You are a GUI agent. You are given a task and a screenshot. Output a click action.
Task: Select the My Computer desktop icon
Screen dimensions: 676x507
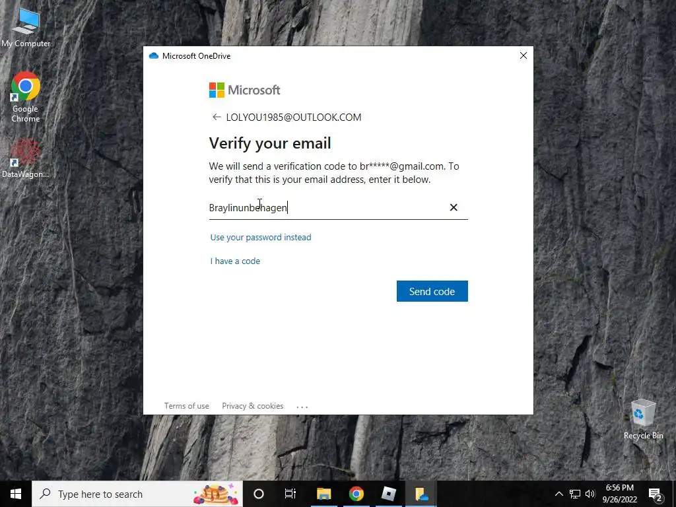click(x=26, y=28)
